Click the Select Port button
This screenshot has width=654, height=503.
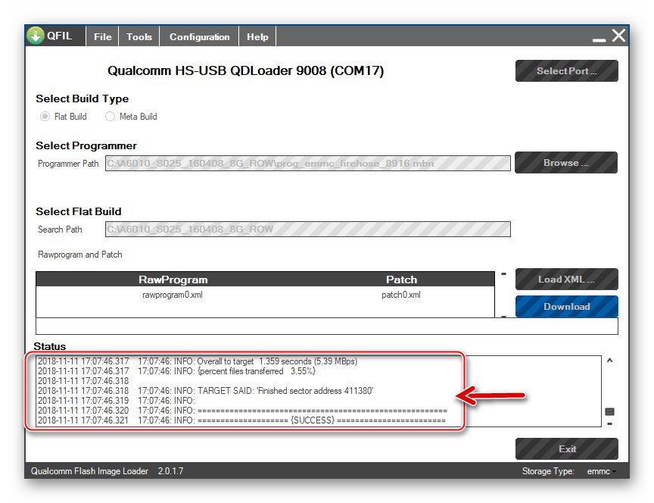[x=566, y=71]
